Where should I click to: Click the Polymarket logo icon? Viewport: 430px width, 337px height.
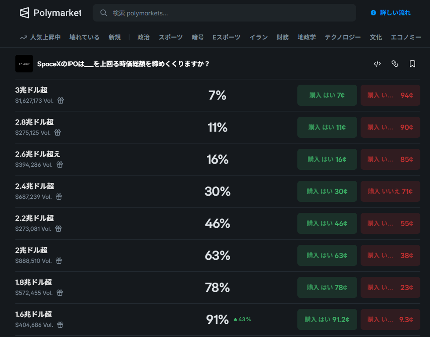[25, 13]
